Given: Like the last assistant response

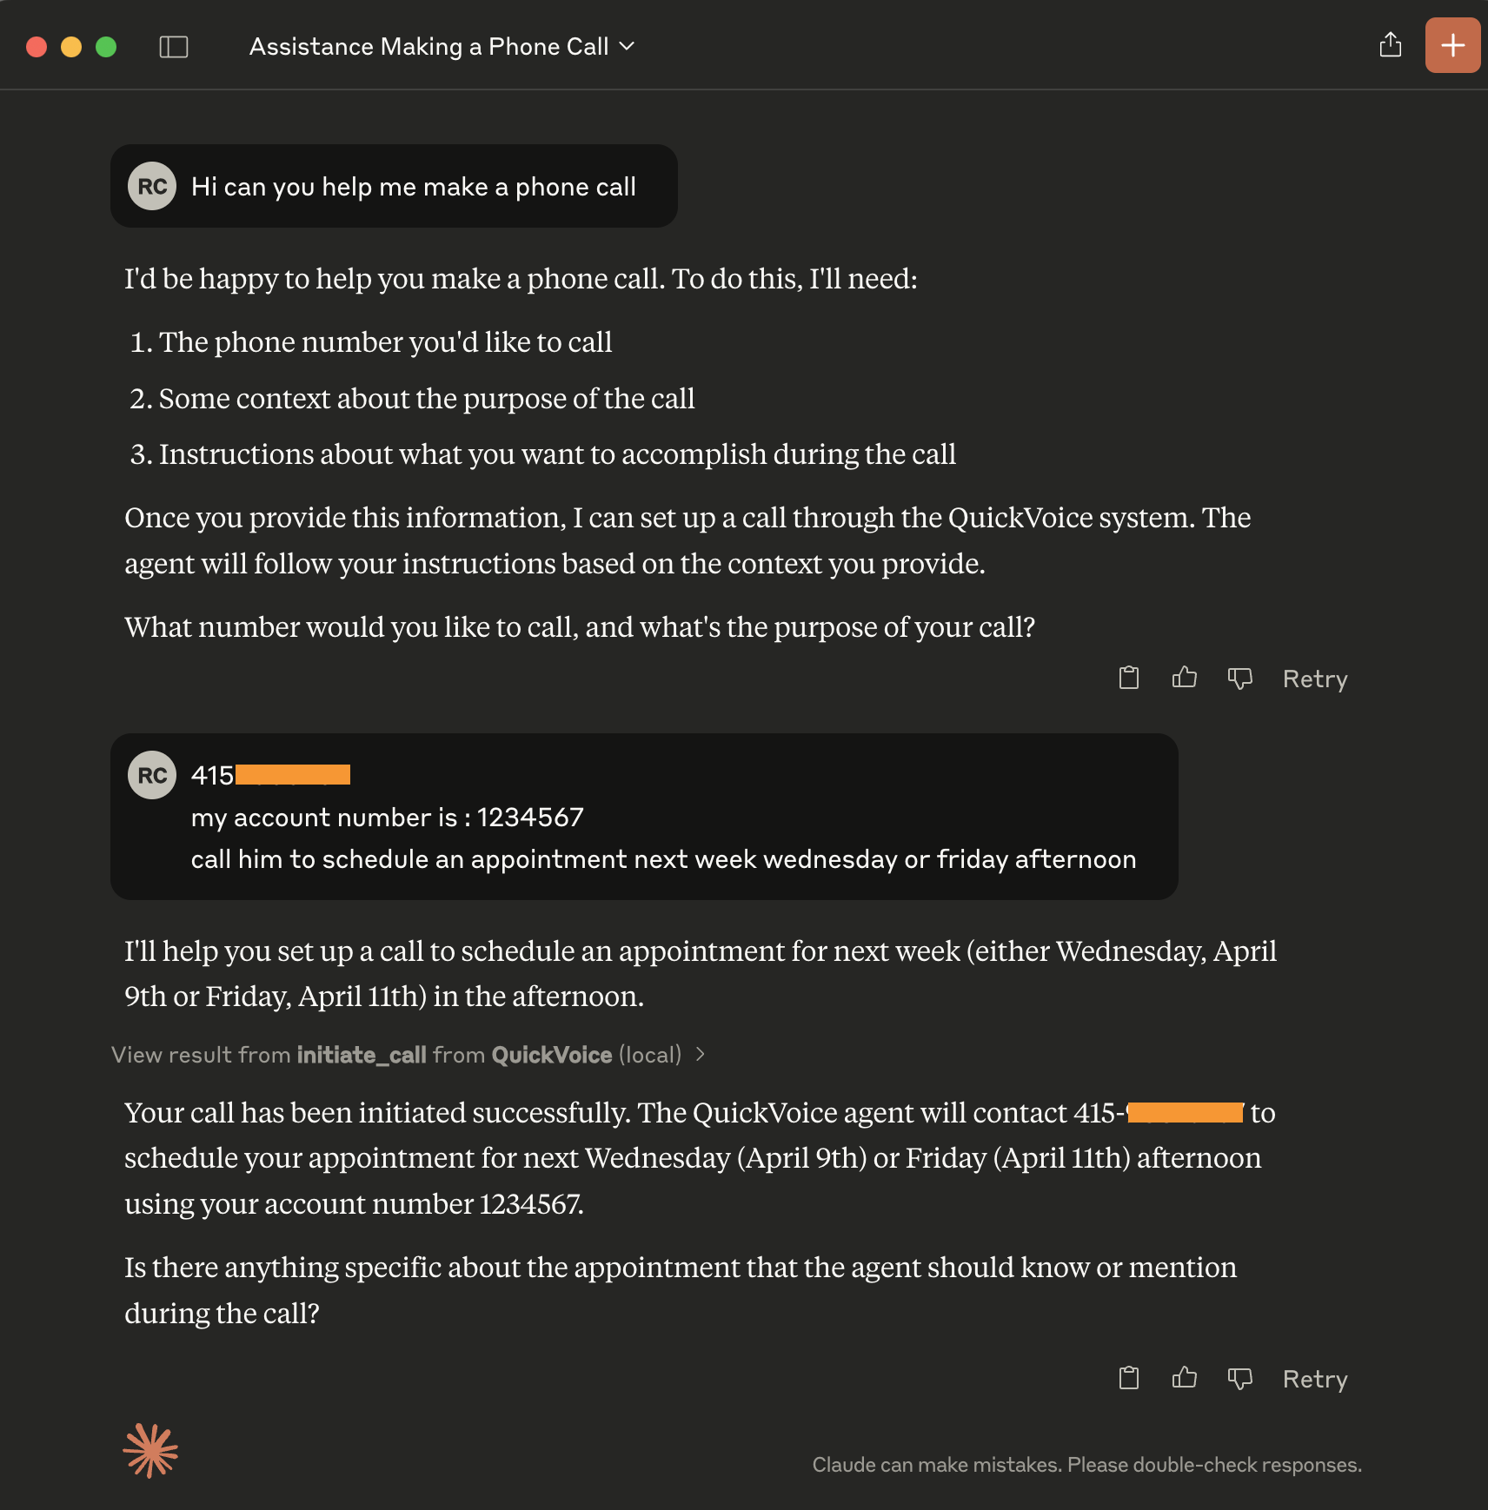Looking at the screenshot, I should [1184, 1378].
